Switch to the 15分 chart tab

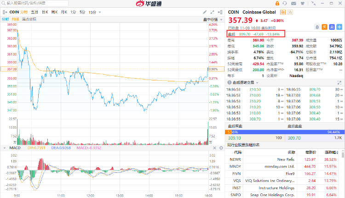(92, 12)
